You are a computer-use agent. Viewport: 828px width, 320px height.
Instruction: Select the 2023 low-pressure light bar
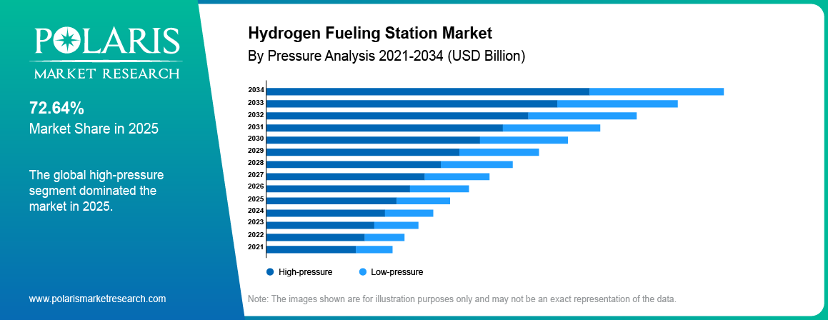click(396, 226)
